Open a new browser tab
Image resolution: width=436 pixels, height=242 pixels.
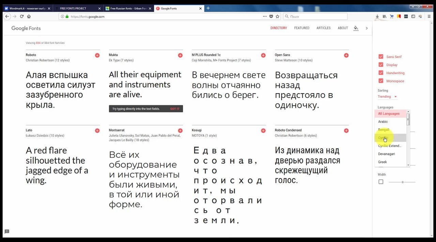(x=208, y=8)
